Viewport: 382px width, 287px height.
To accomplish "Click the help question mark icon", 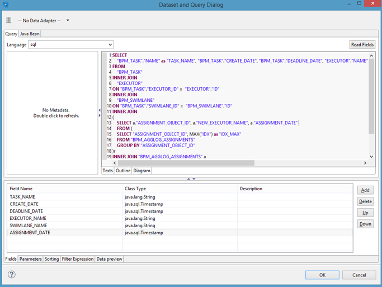I will [x=12, y=275].
